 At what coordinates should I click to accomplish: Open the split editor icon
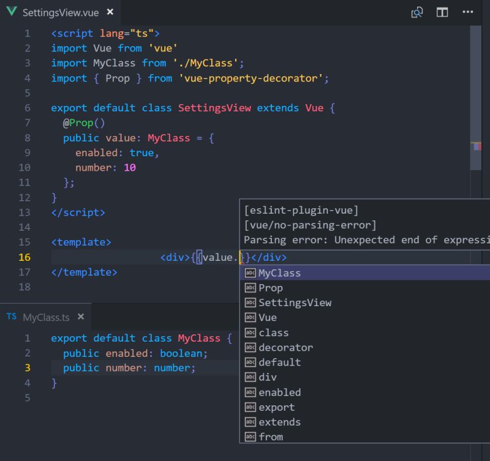[x=442, y=12]
